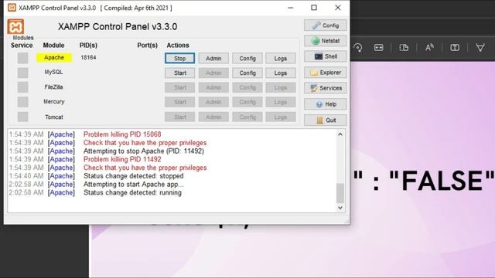Stop the Apache module
Image resolution: width=495 pixels, height=278 pixels.
click(179, 59)
